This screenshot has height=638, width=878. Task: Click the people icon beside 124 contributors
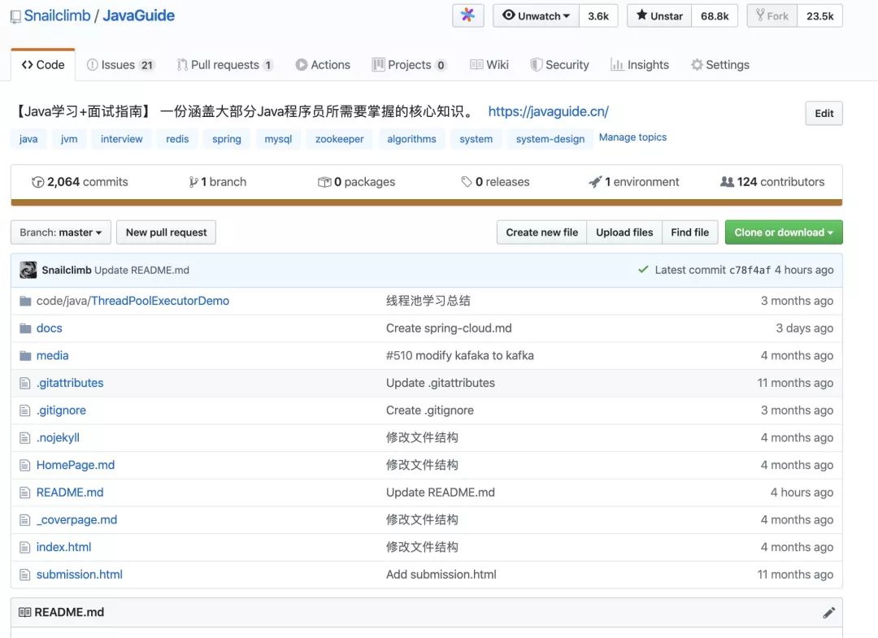727,182
